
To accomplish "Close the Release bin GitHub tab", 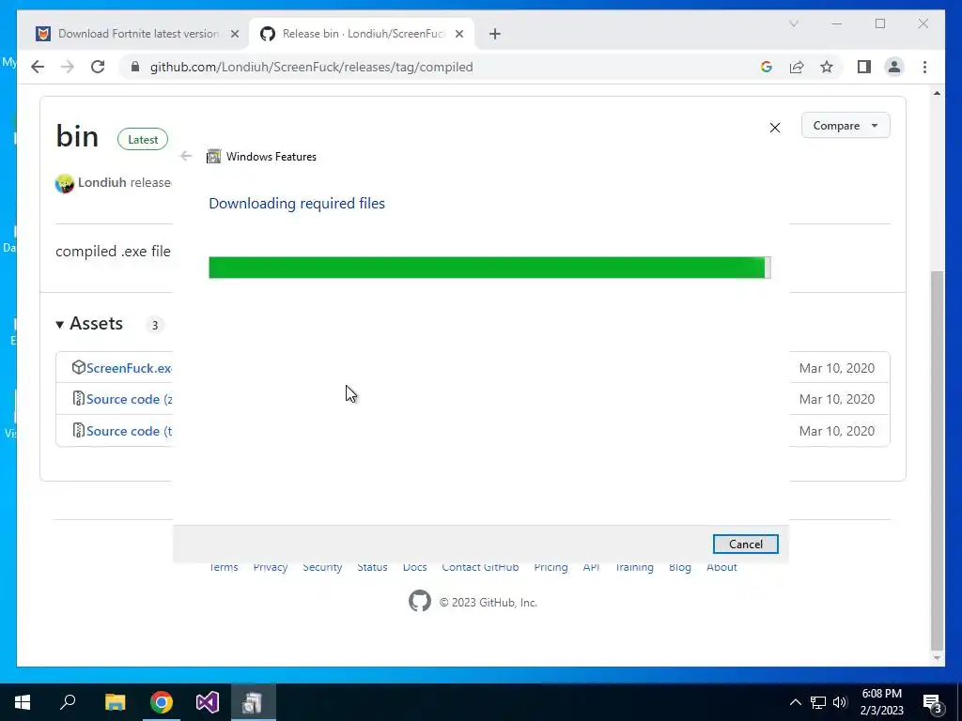I will click(458, 34).
